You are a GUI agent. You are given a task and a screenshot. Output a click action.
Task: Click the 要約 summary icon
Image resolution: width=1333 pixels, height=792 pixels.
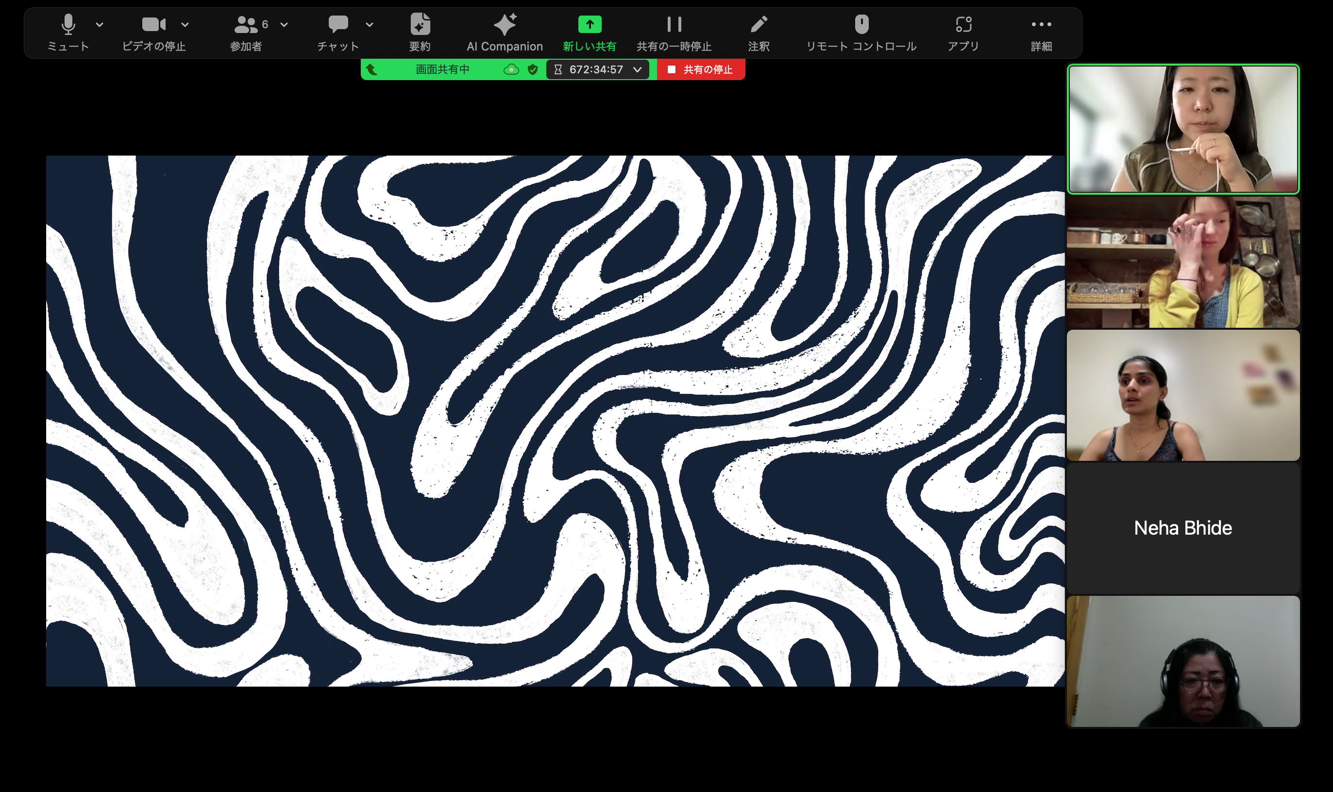(x=420, y=25)
